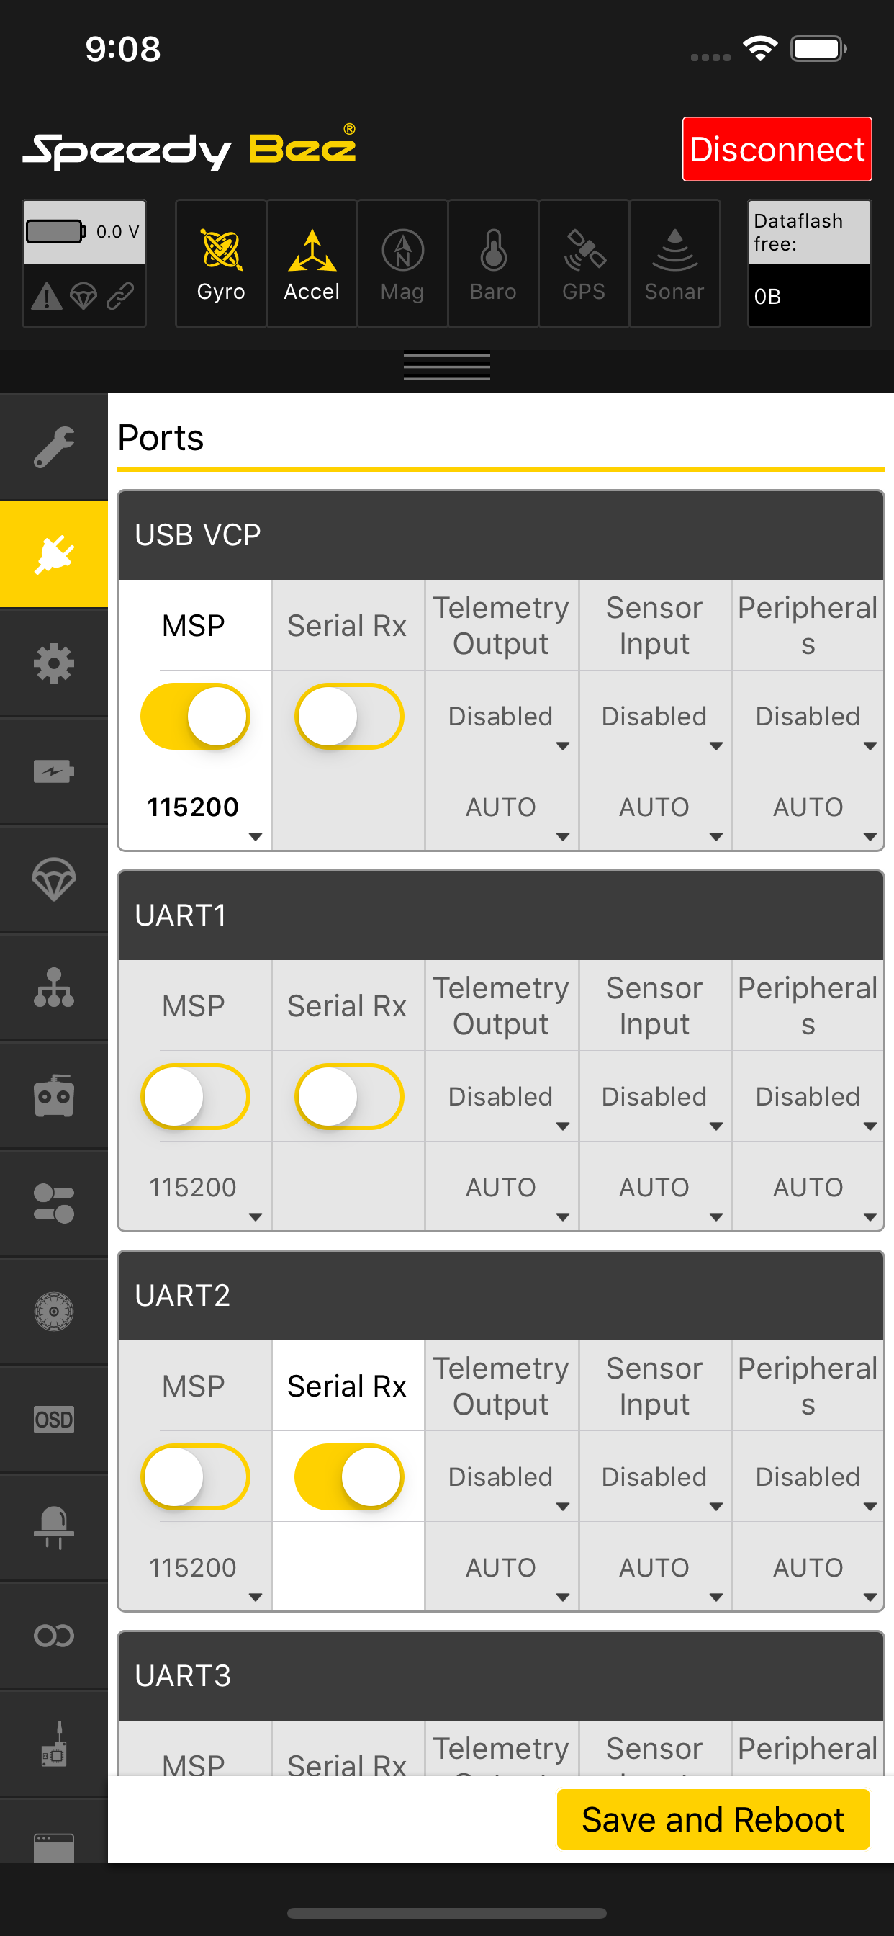This screenshot has height=1936, width=894.
Task: Open the OSD tab
Action: pos(53,1419)
